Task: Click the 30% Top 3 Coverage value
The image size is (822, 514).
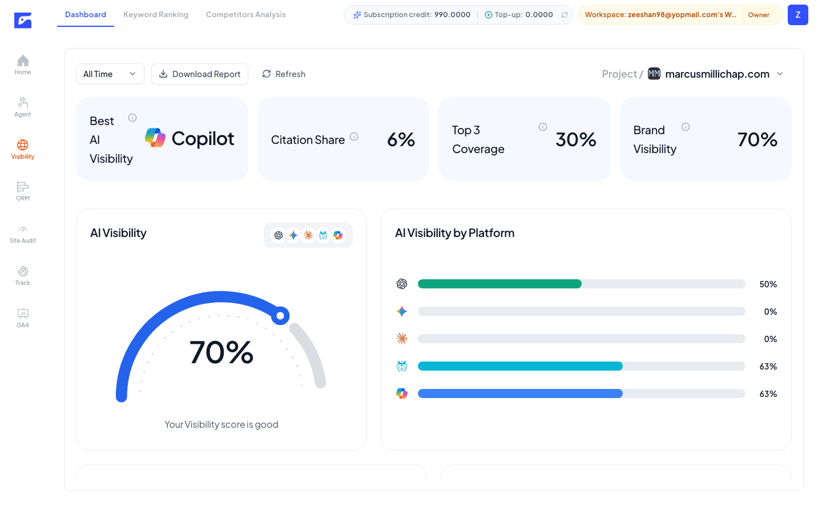Action: [x=576, y=139]
